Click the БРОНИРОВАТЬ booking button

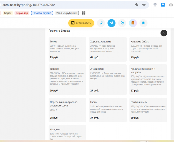tap(81, 23)
